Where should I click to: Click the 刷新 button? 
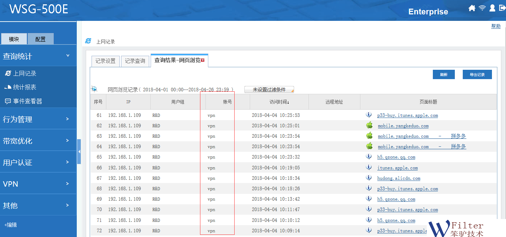(x=444, y=74)
